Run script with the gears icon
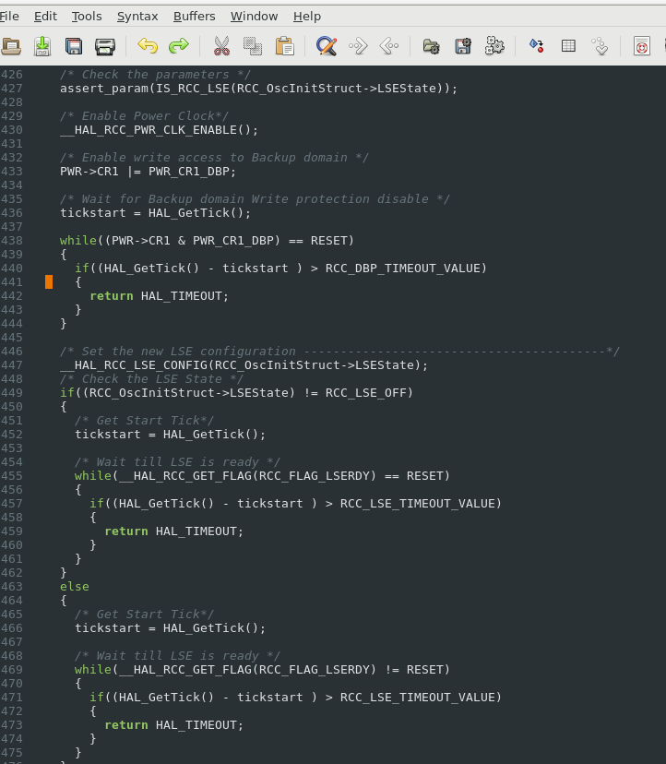This screenshot has width=666, height=764. coord(494,46)
